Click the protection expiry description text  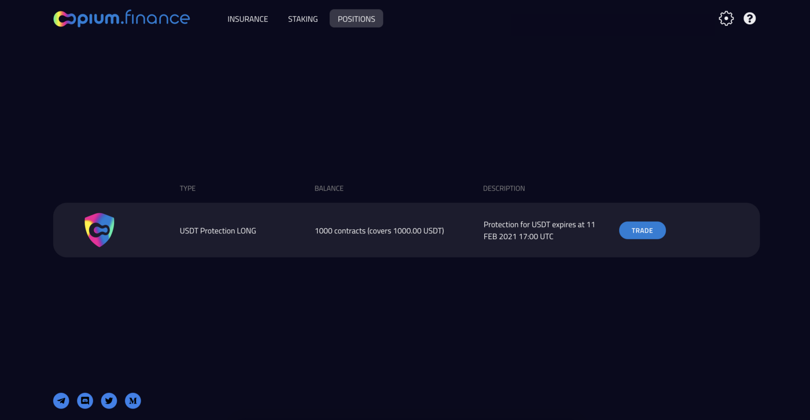click(539, 231)
